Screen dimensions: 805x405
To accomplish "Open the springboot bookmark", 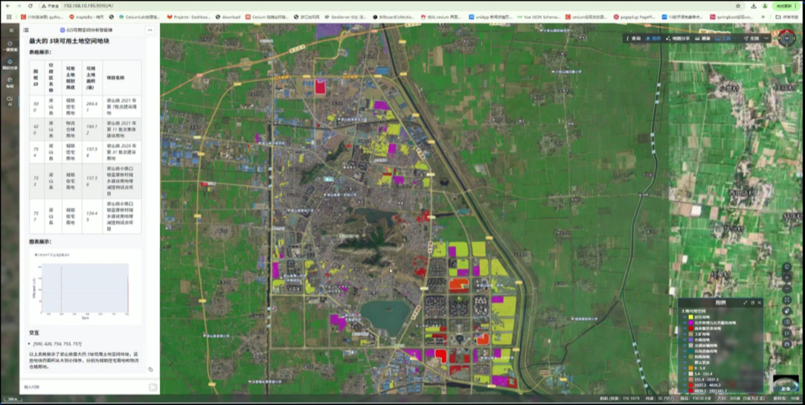I will tap(731, 17).
